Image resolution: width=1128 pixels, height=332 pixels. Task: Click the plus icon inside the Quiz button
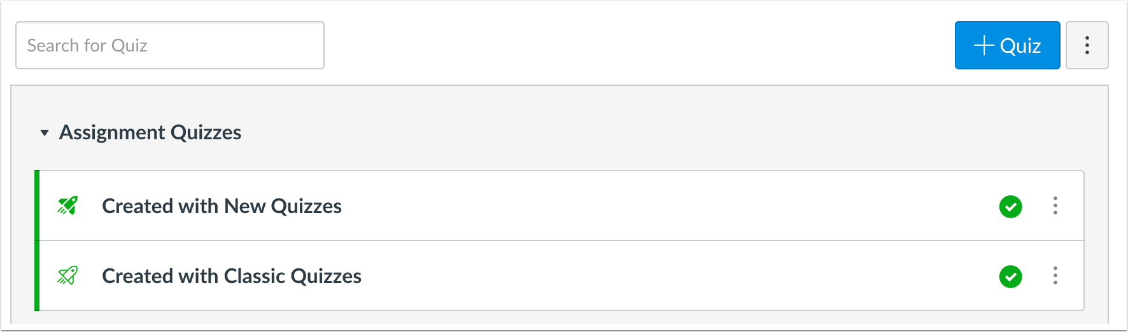coord(983,45)
